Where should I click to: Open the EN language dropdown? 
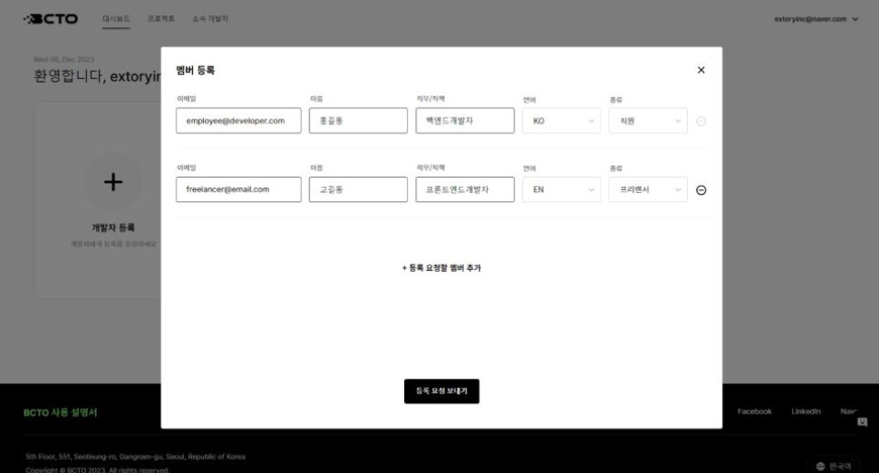click(x=561, y=190)
